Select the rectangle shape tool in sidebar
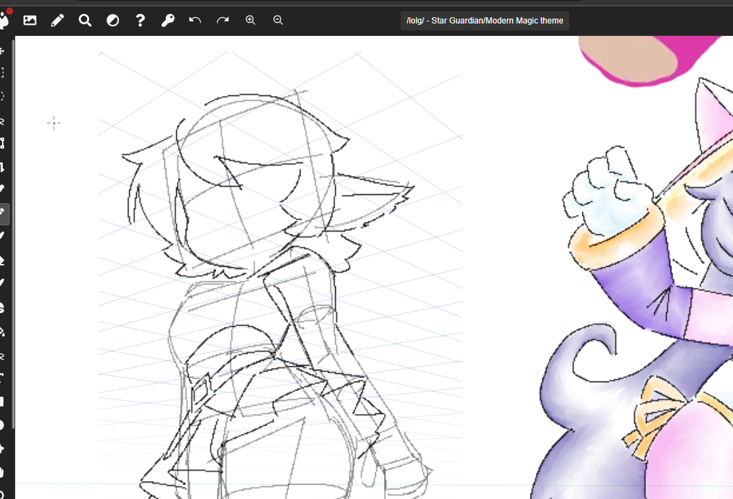This screenshot has height=499, width=733. [2, 402]
